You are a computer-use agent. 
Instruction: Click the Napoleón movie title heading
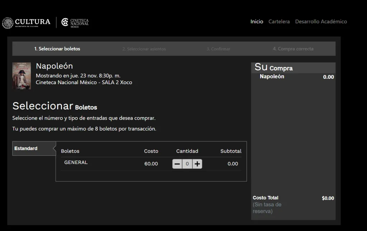point(54,66)
